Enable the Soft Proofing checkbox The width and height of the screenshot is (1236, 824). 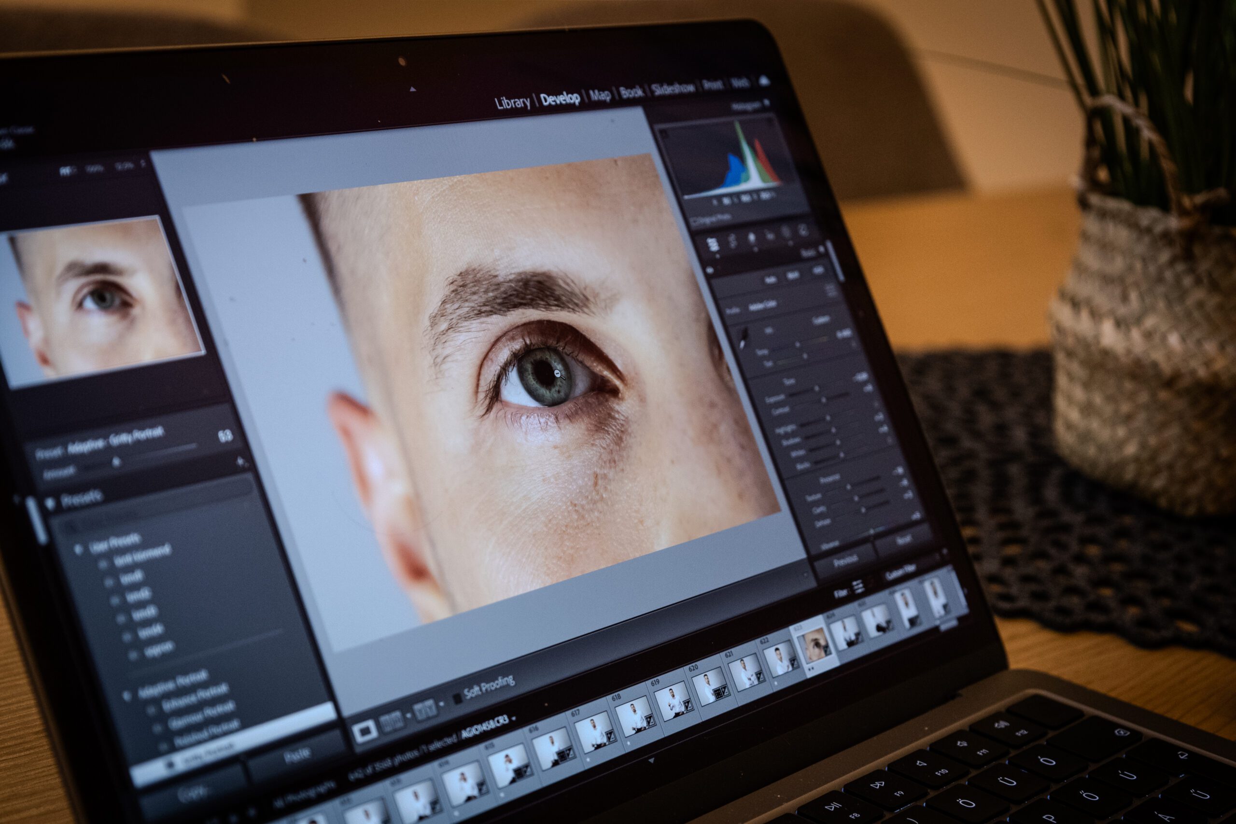tap(457, 698)
